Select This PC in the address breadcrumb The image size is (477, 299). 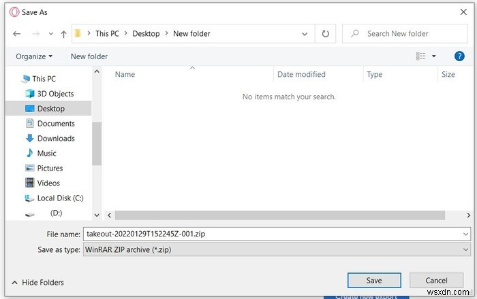(x=107, y=33)
